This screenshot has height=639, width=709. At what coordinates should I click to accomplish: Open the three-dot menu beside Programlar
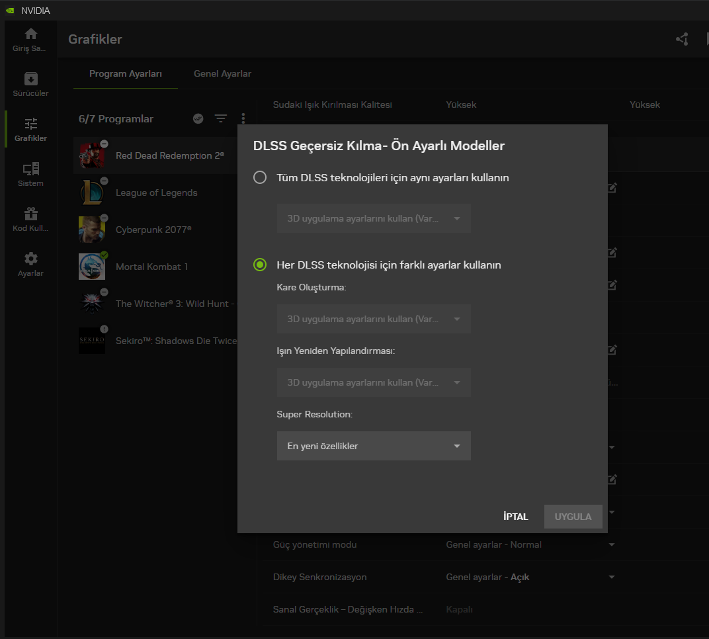click(243, 118)
